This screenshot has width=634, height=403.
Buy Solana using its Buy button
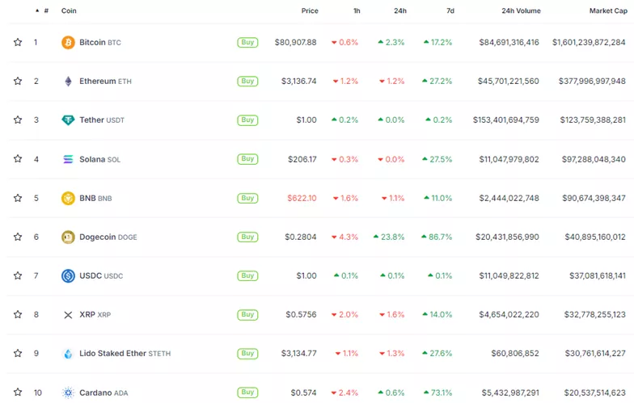(247, 159)
